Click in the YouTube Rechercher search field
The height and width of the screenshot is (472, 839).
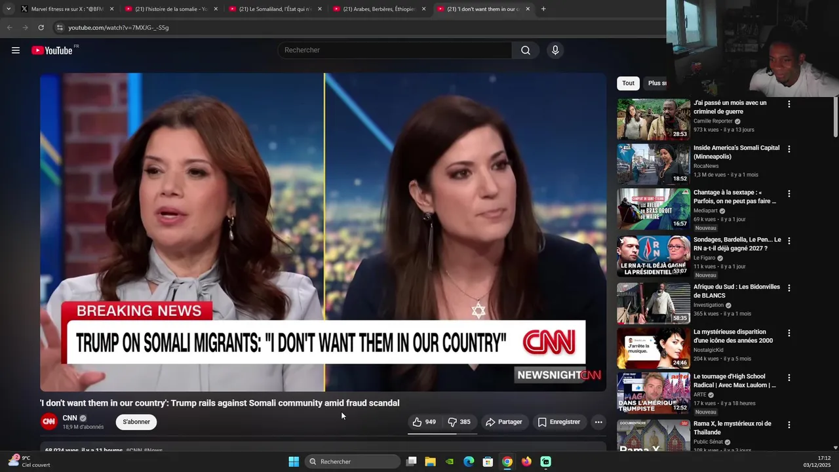[396, 50]
